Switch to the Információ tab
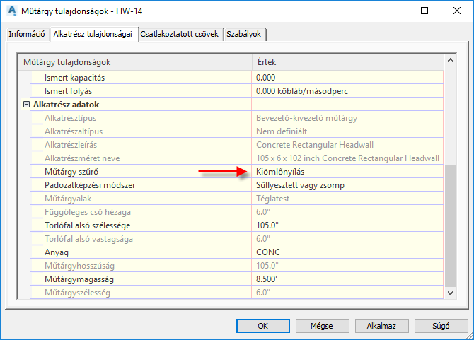This screenshot has width=474, height=340. tap(27, 34)
